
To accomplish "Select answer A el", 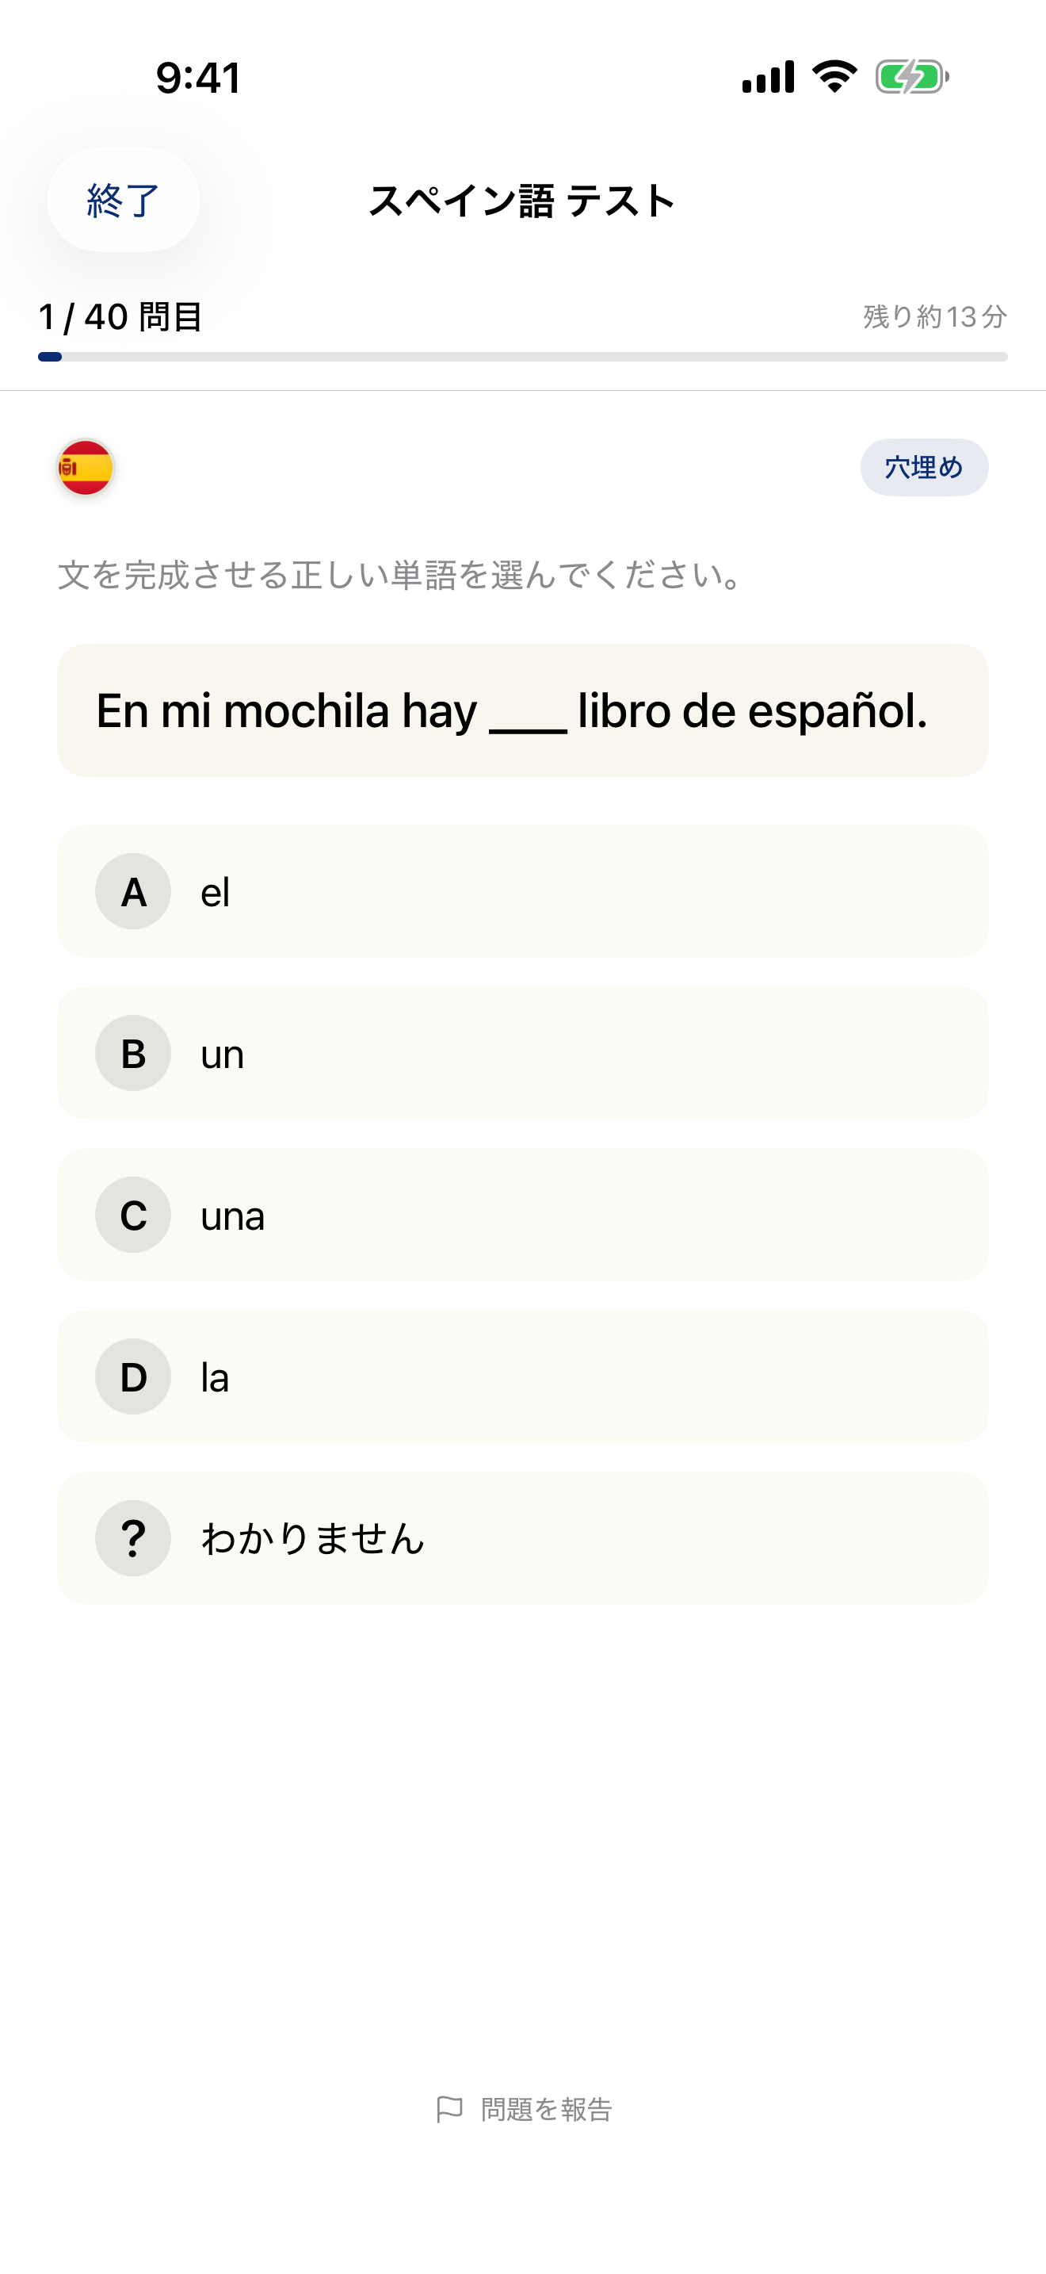I will pos(522,890).
